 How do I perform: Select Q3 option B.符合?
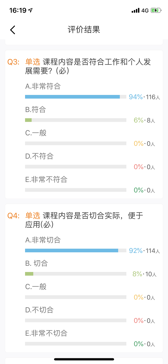[36, 110]
